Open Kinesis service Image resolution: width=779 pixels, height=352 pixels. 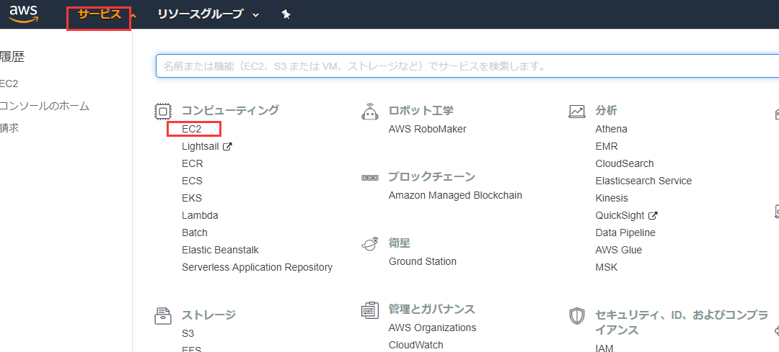(612, 198)
